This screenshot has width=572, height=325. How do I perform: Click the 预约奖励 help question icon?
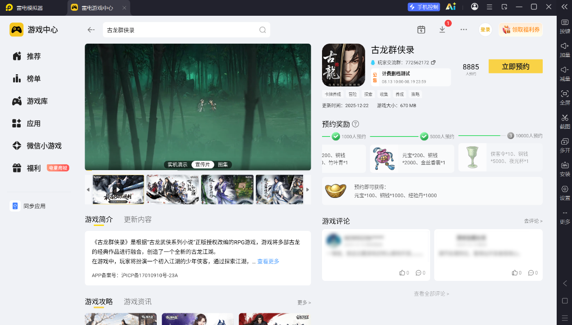355,124
